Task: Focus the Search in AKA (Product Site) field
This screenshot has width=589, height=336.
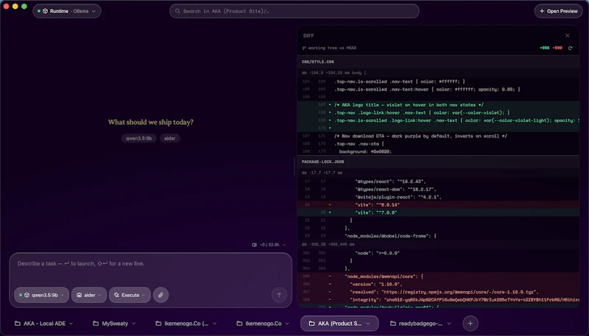Action: 294,11
